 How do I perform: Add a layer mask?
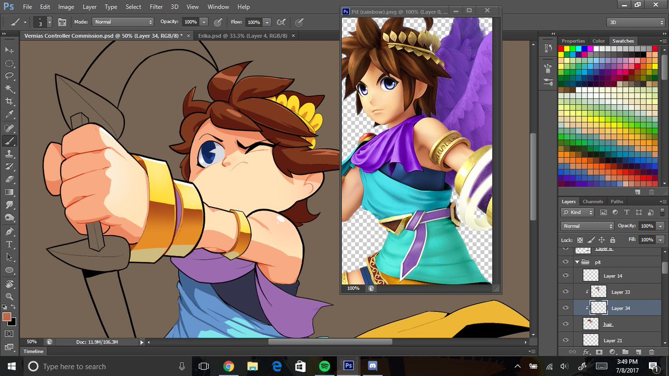click(x=599, y=352)
